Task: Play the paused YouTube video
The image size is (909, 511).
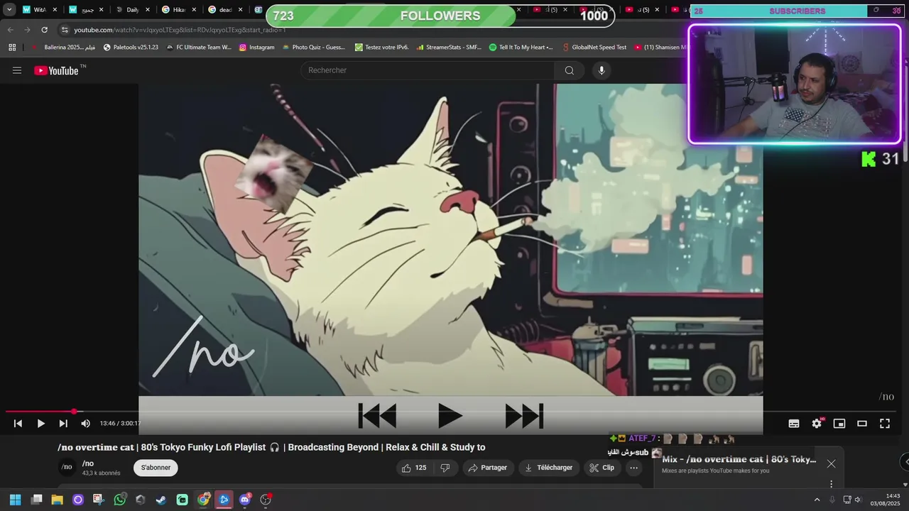Action: (x=40, y=424)
